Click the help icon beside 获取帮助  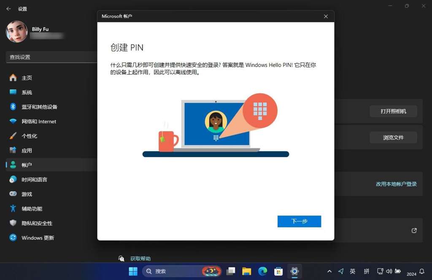[121, 258]
